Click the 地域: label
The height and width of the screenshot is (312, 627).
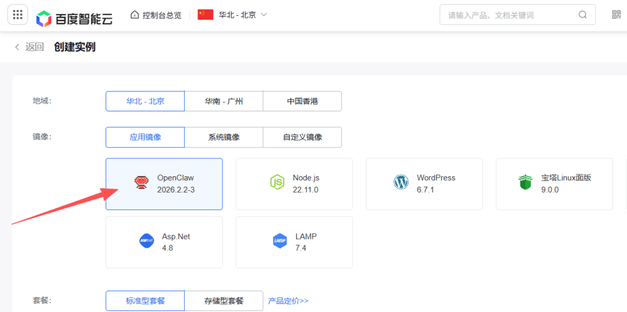click(x=42, y=101)
